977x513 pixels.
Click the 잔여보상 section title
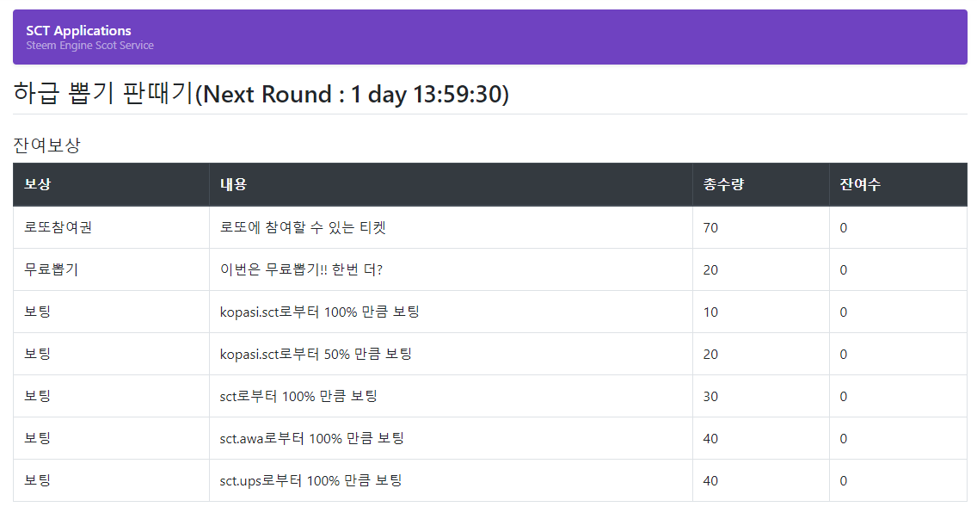point(46,145)
